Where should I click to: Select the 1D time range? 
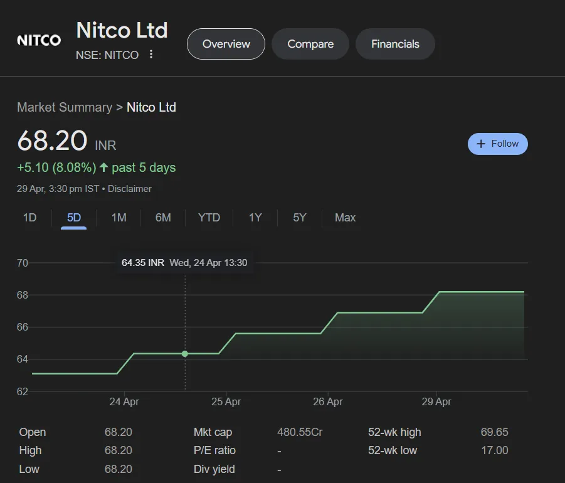30,218
